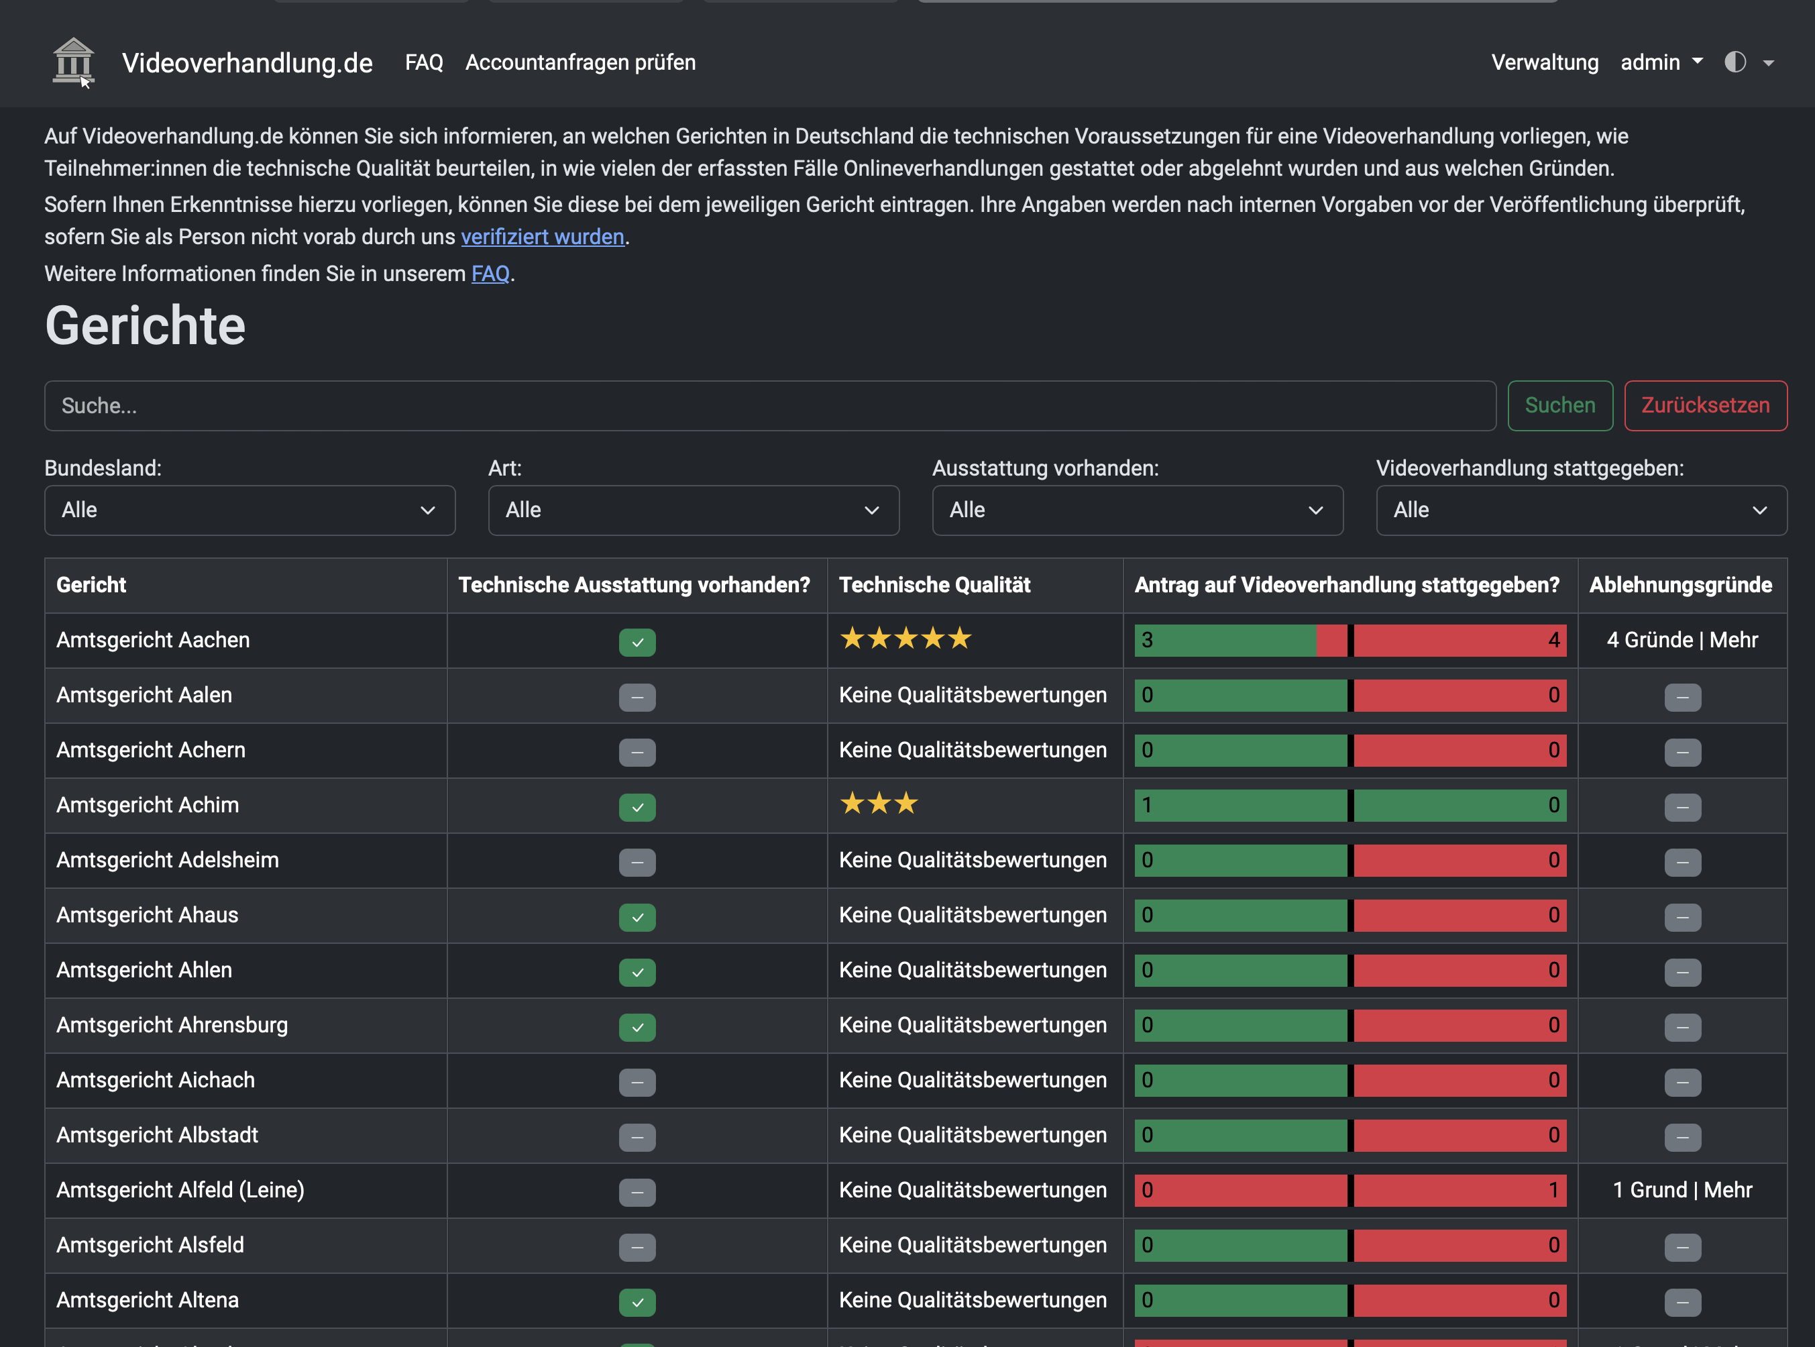Viewport: 1815px width, 1347px height.
Task: Click Achim's Ablehnungsgründe dash badge
Action: click(x=1683, y=807)
